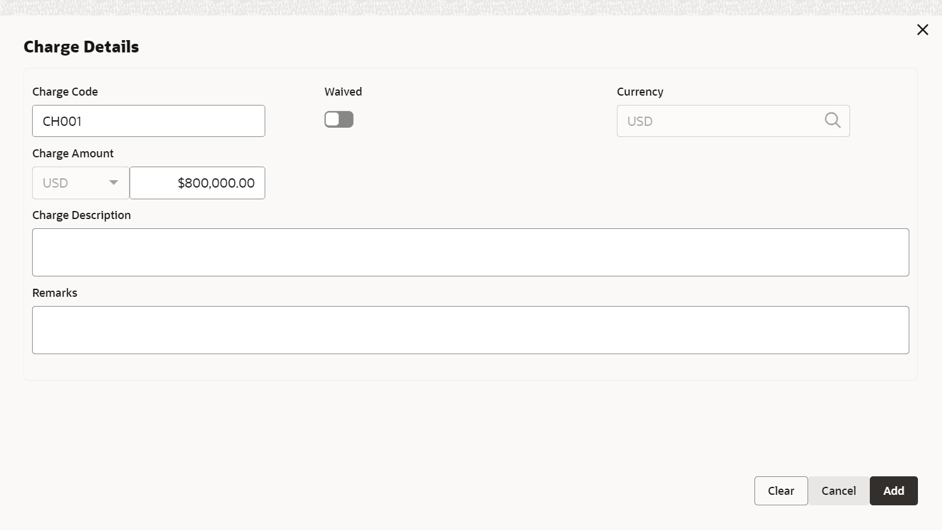Click the Remarks label
This screenshot has height=530, width=942.
click(x=55, y=292)
